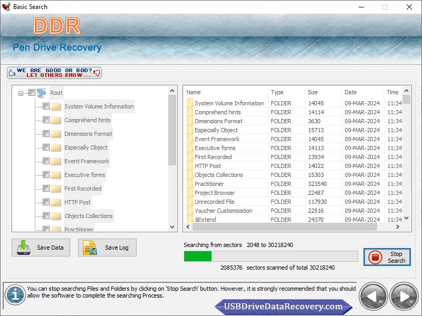Select the HTTP Post row in file list
422x316 pixels.
point(293,166)
